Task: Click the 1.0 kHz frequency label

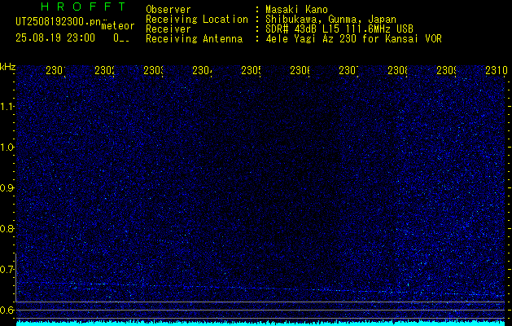Action: tap(7, 148)
